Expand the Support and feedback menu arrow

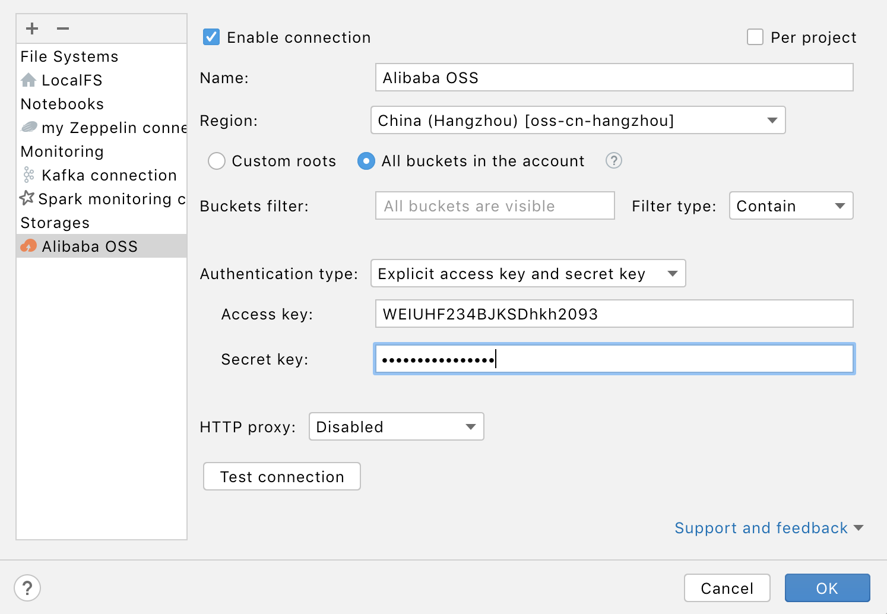coord(858,527)
